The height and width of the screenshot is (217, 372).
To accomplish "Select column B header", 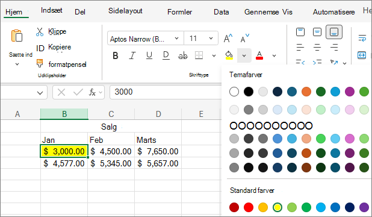I will click(64, 114).
